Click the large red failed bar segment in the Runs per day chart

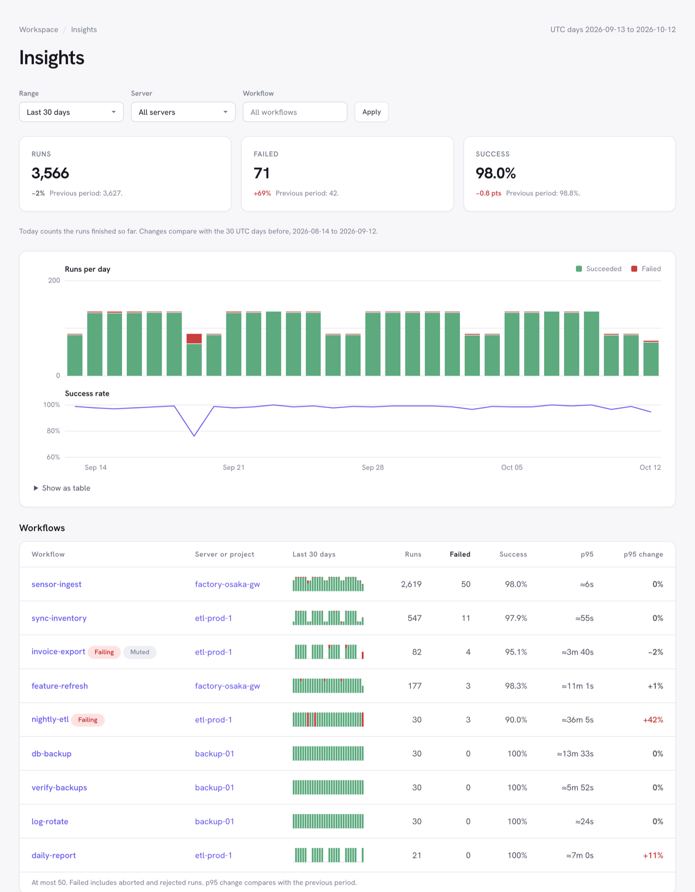194,339
